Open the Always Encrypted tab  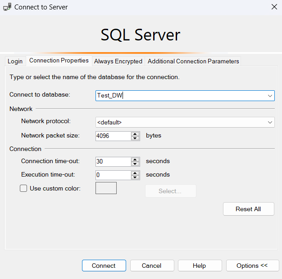click(x=118, y=61)
